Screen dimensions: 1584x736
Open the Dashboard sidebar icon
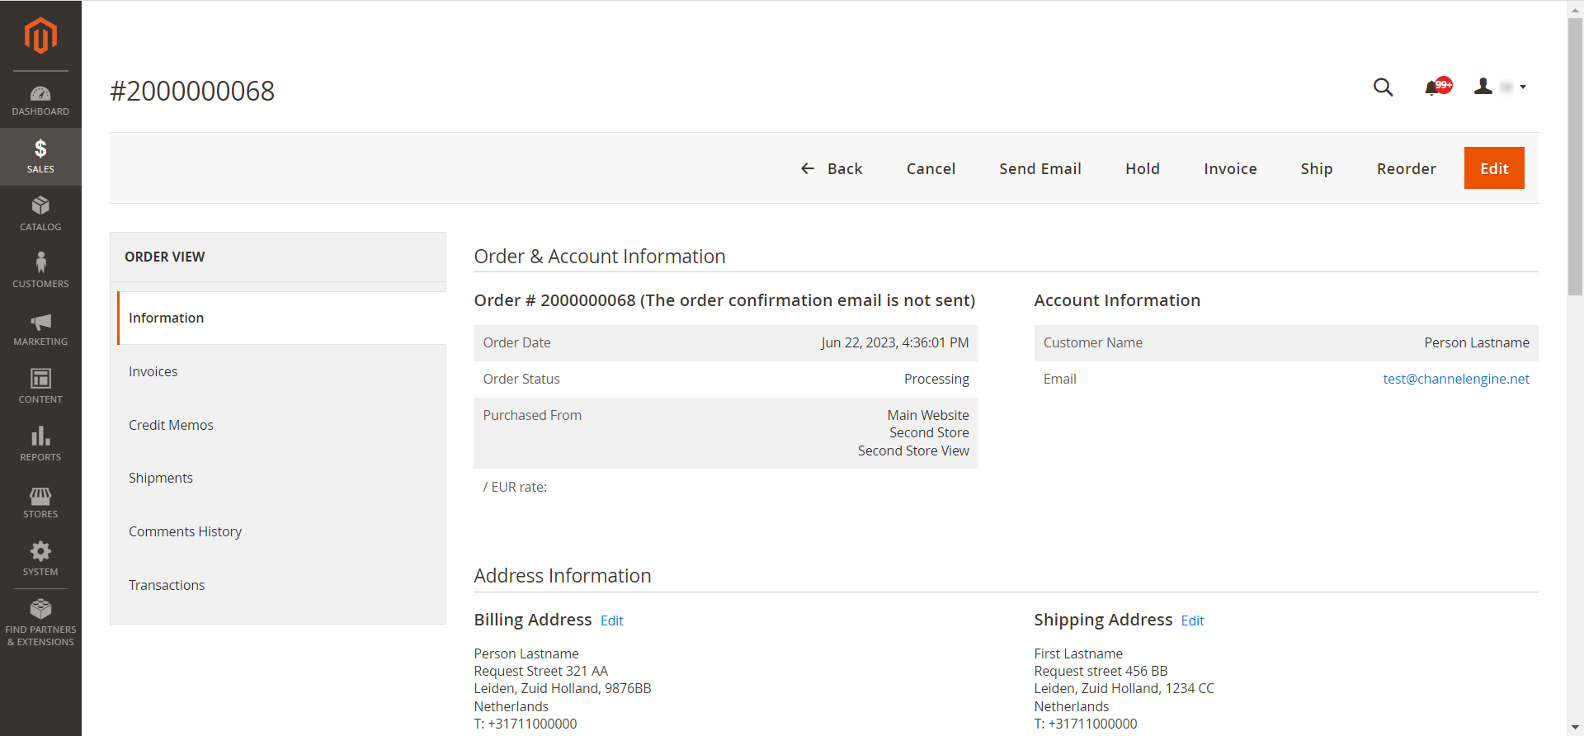(x=40, y=100)
